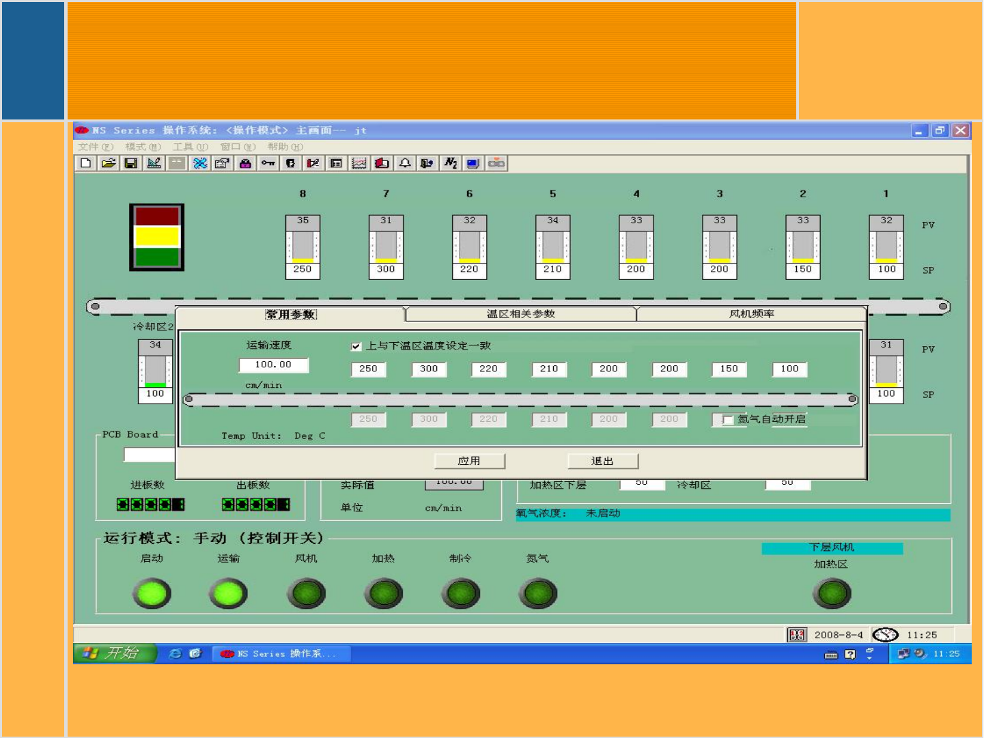984x738 pixels.
Task: Open the 文件 menu
Action: [x=96, y=147]
